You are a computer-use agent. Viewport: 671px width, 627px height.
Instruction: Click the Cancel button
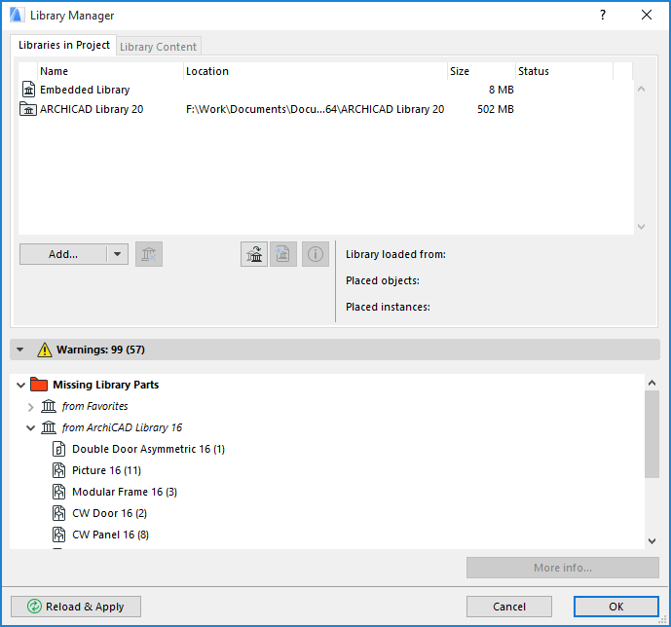508,607
